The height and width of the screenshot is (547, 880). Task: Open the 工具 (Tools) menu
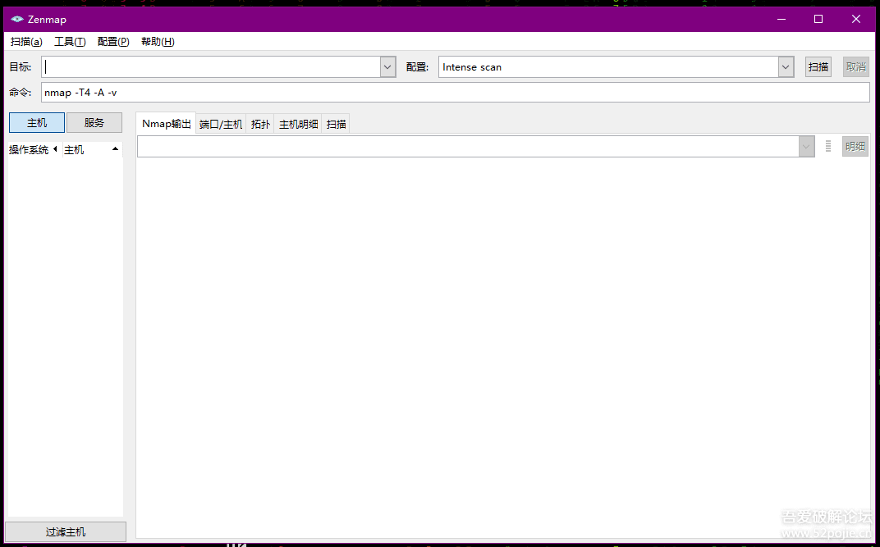pyautogui.click(x=70, y=42)
